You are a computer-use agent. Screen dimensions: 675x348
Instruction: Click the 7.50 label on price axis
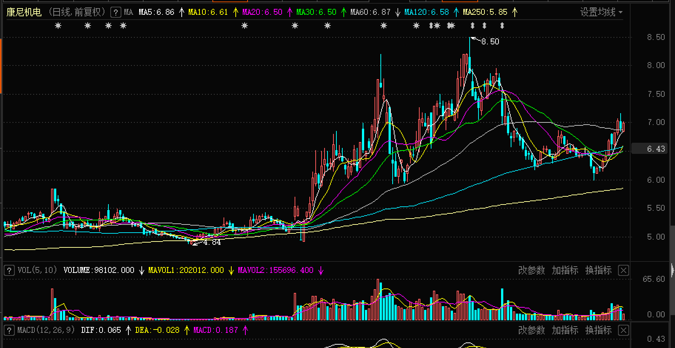pos(656,94)
